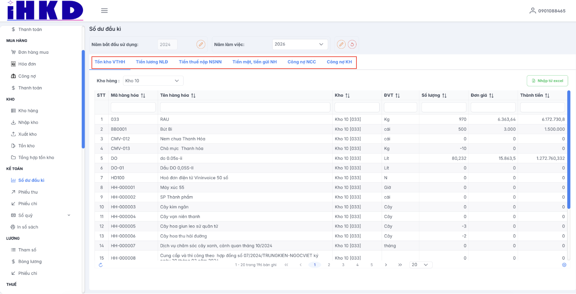Click the user account icon at top right
This screenshot has width=576, height=294.
[532, 11]
